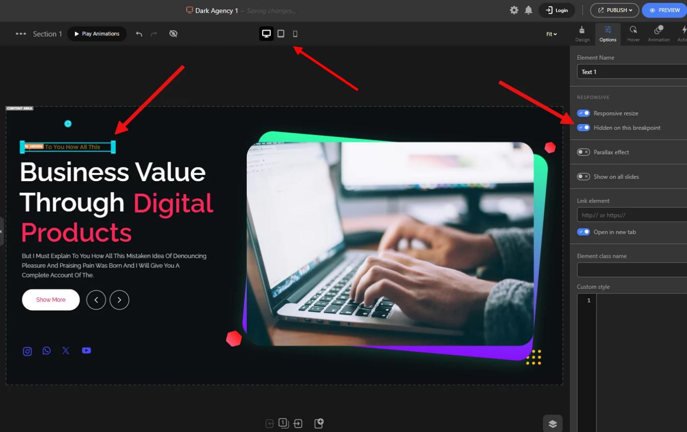Toggle the hidden-eye visibility icon
The image size is (687, 432).
(x=173, y=33)
